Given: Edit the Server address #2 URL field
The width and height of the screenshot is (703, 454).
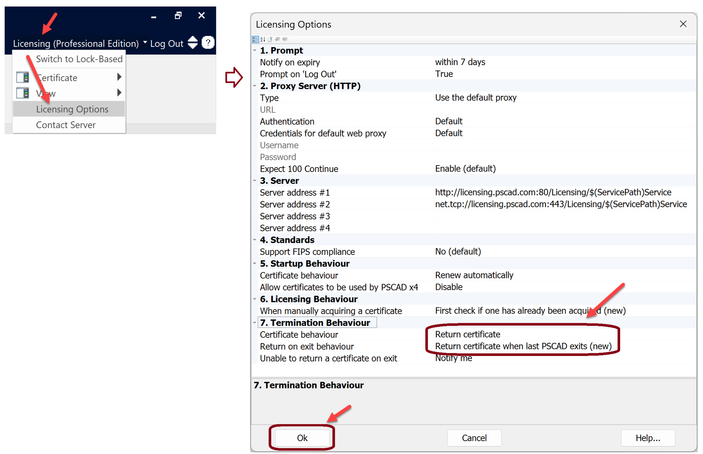Looking at the screenshot, I should [565, 204].
